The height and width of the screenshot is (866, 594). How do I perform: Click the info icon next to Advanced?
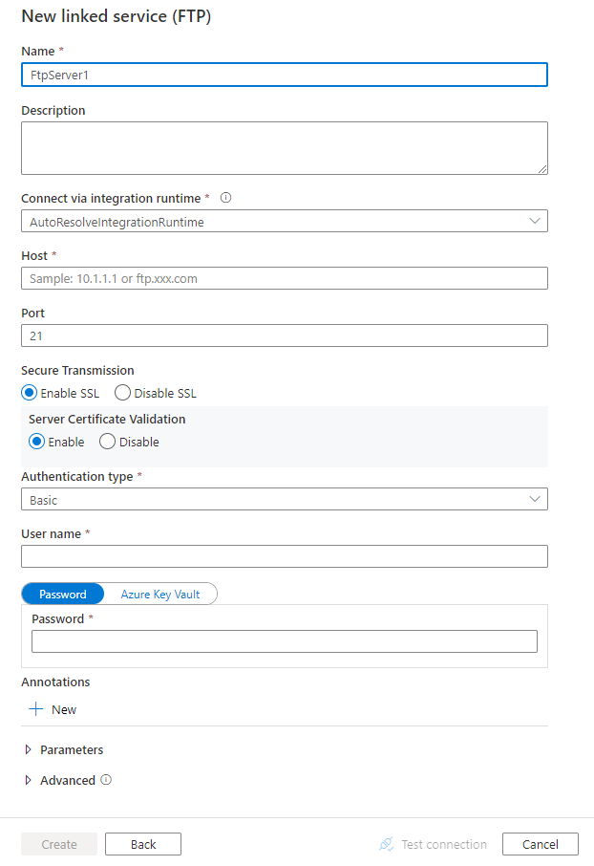(x=105, y=780)
